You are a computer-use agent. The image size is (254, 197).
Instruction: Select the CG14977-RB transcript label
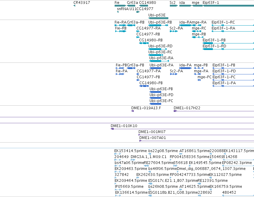point(148,34)
